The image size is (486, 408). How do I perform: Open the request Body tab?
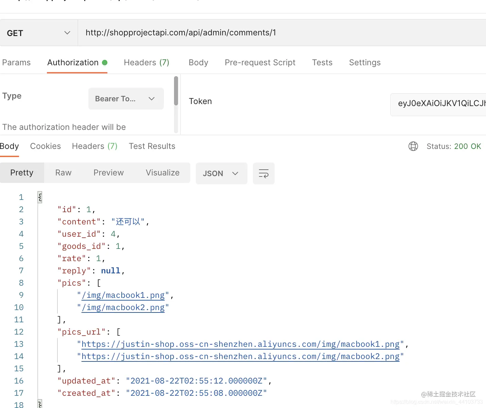coord(198,63)
